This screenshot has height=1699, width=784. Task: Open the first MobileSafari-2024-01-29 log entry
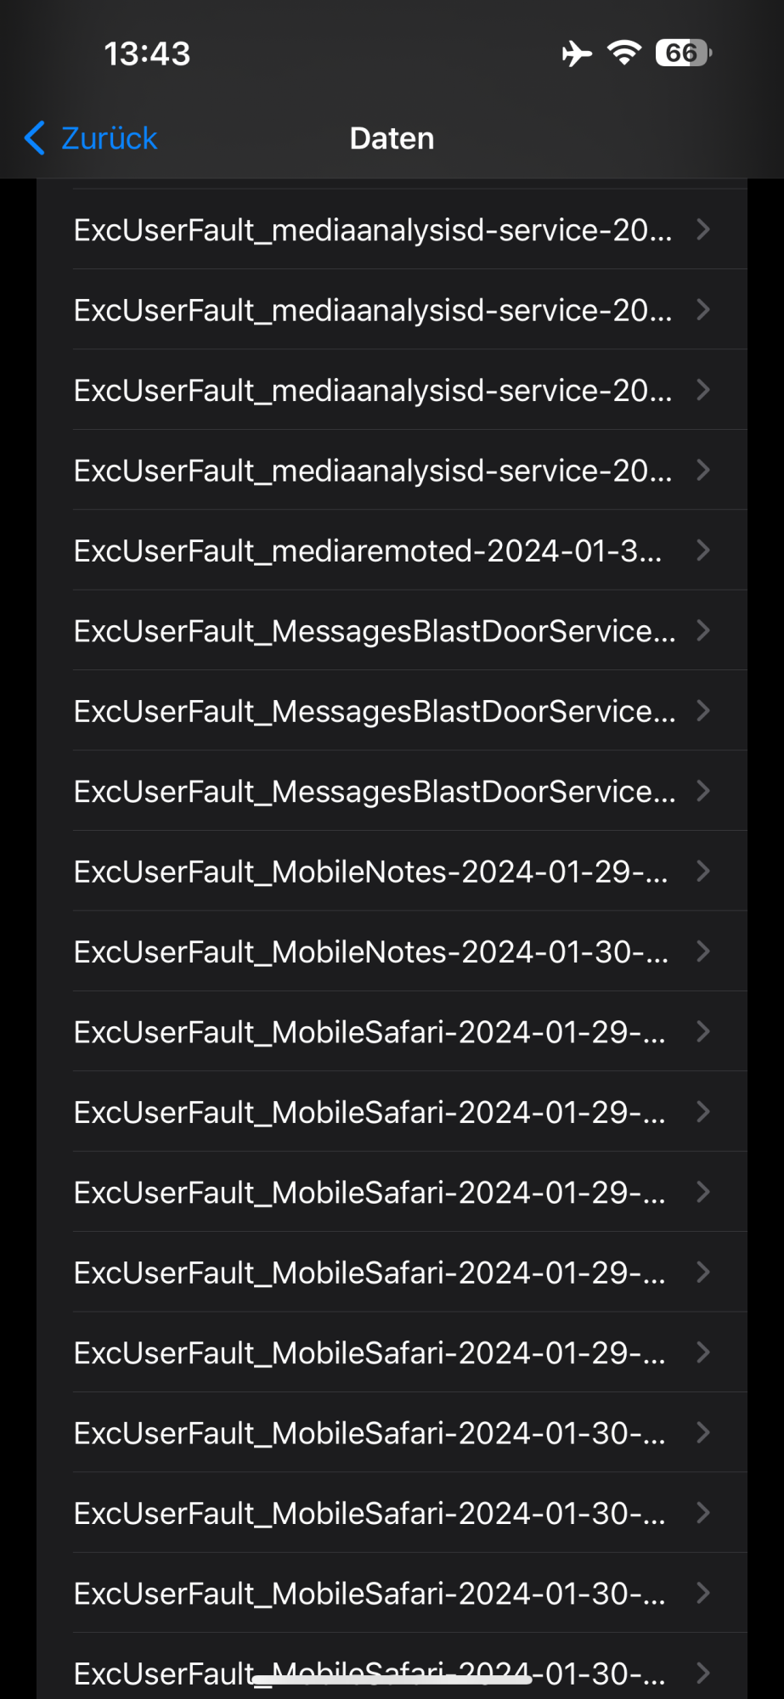click(392, 1031)
